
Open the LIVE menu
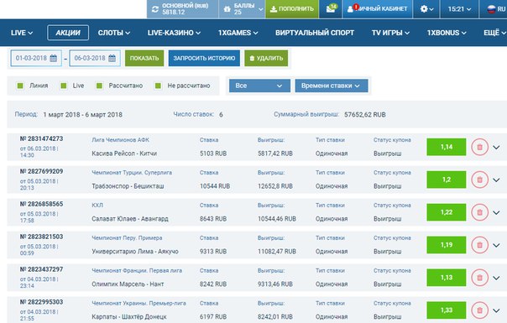pos(22,33)
